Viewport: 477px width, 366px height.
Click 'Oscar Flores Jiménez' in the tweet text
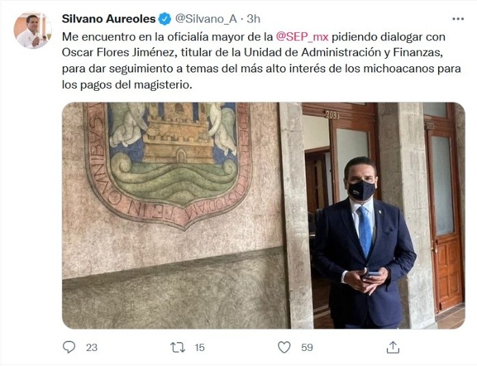click(x=119, y=53)
